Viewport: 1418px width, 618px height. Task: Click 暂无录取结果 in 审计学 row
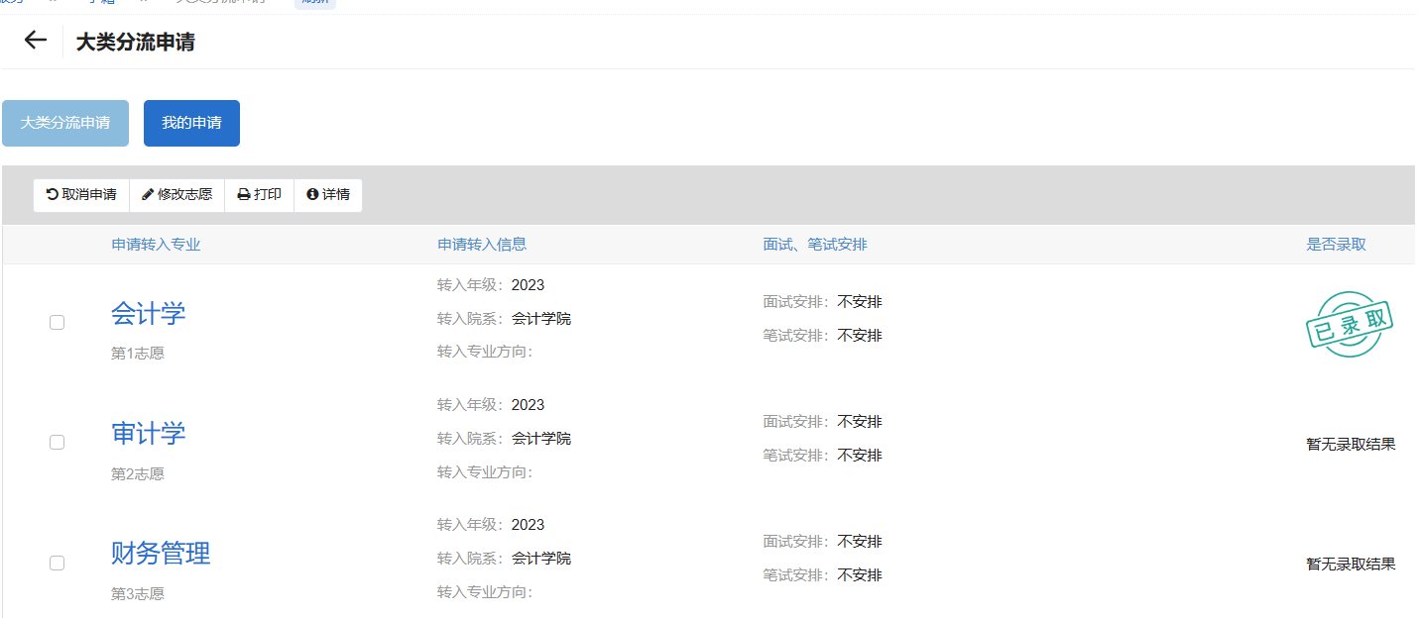pyautogui.click(x=1351, y=445)
